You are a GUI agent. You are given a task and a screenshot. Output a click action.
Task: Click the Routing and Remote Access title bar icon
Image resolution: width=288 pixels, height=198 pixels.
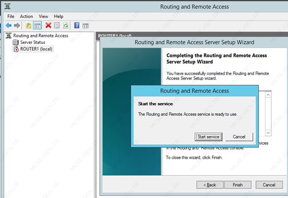coord(7,6)
